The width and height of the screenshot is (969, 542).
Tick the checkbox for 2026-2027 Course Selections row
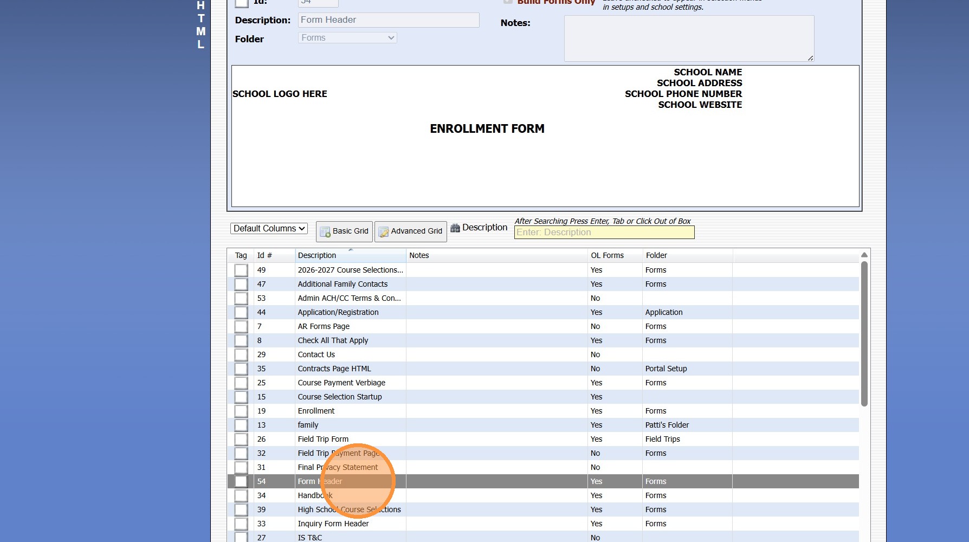pyautogui.click(x=241, y=270)
